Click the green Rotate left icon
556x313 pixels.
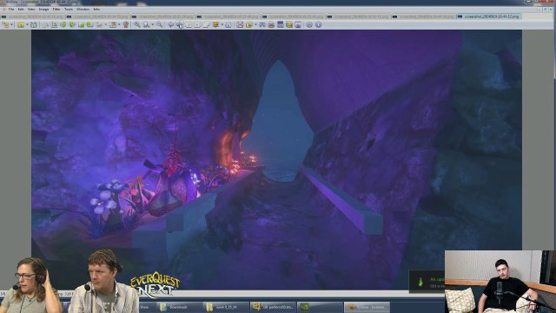pos(63,24)
